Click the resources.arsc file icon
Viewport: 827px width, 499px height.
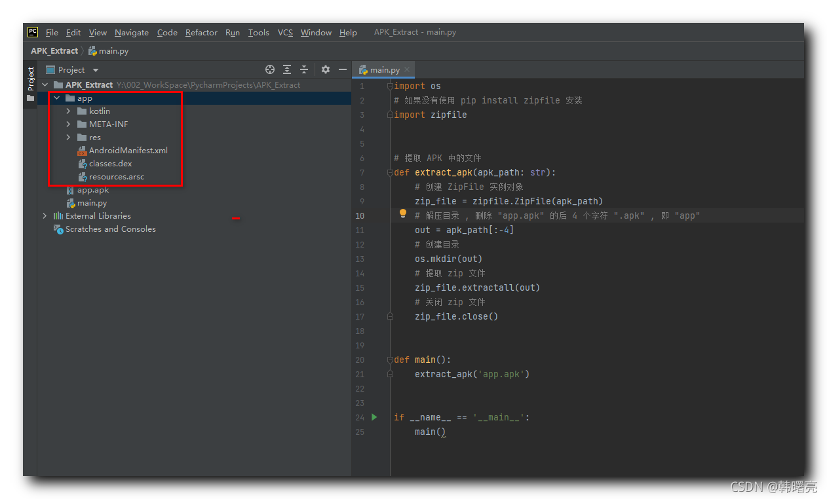[82, 177]
